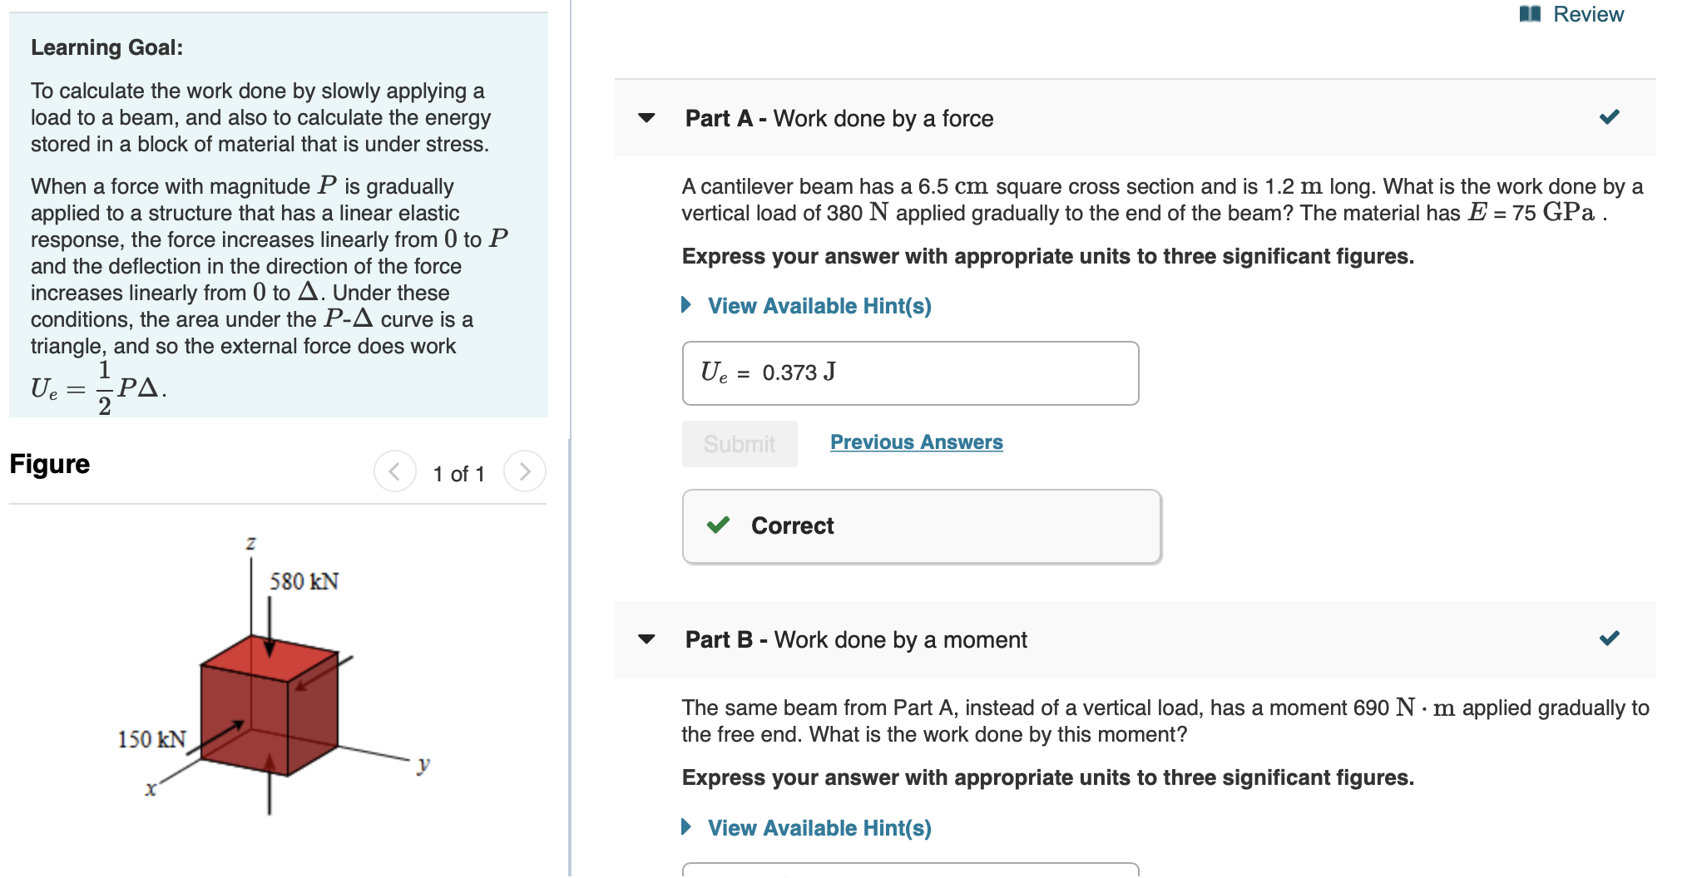The width and height of the screenshot is (1697, 878).
Task: Collapse the Part B section
Action: coord(648,639)
